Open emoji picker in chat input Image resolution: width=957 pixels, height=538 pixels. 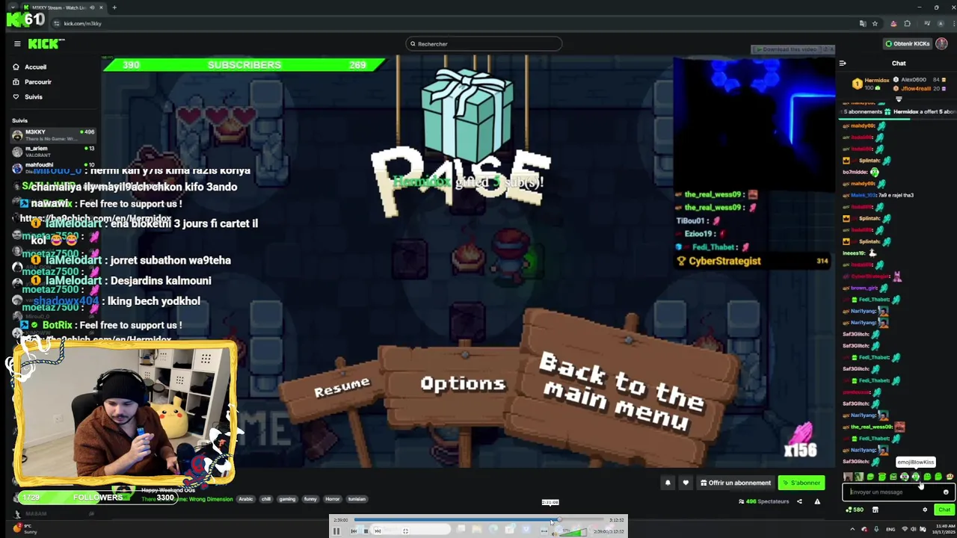point(946,492)
